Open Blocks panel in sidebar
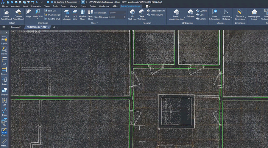Screen dimensions: 268x148 tap(4, 51)
